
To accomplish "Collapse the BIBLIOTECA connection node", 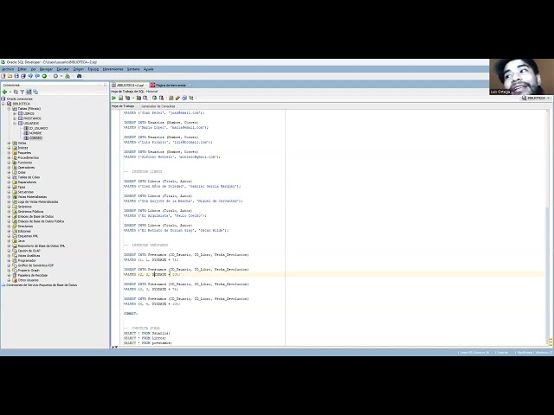I will coord(3,104).
